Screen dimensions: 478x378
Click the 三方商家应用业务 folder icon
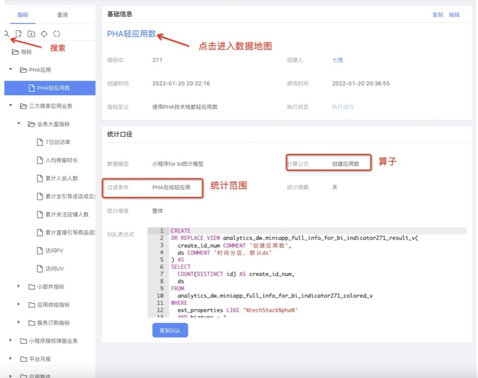point(23,106)
